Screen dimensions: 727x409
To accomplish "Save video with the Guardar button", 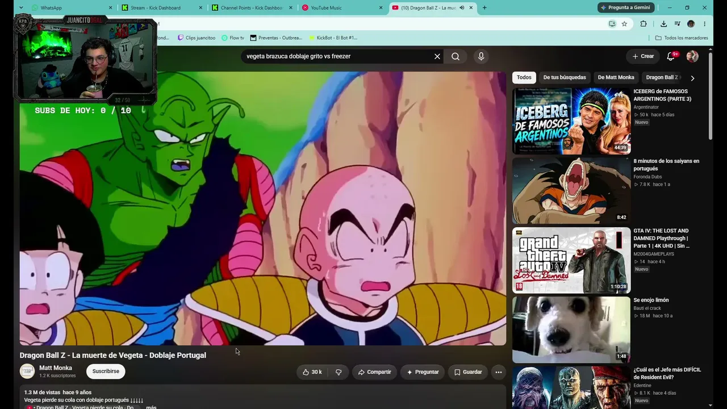I will pos(468,372).
